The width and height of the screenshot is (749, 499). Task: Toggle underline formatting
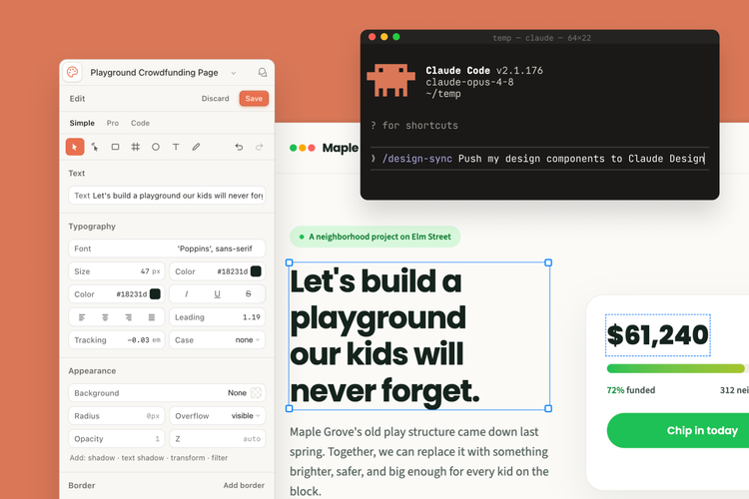[218, 294]
